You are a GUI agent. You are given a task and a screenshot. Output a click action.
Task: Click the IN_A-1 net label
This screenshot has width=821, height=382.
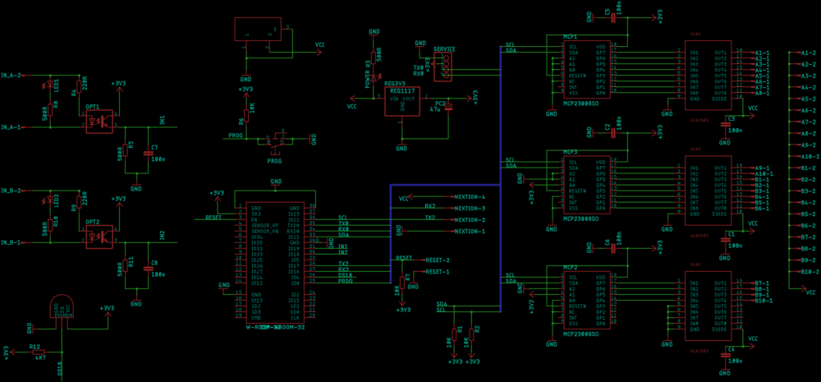click(x=11, y=127)
